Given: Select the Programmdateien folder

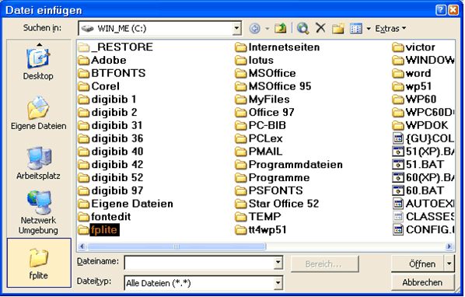Looking at the screenshot, I should click(288, 164).
